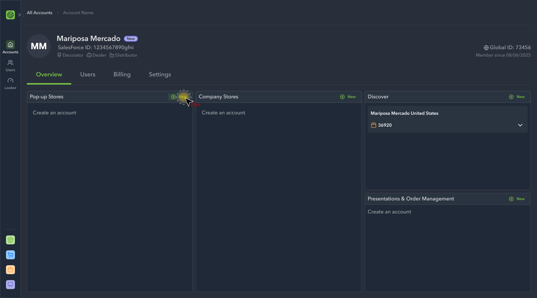Go to All Accounts breadcrumb

click(x=40, y=13)
